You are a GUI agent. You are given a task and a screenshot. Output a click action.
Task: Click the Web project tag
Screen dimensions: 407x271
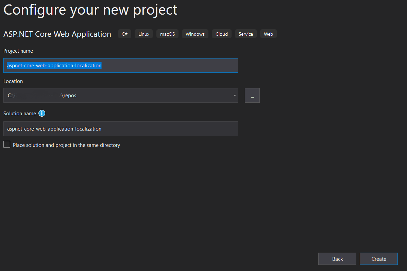(x=268, y=34)
